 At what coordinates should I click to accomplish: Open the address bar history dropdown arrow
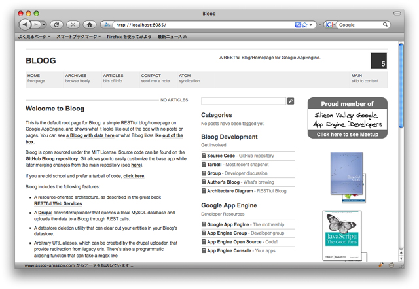[x=310, y=25]
